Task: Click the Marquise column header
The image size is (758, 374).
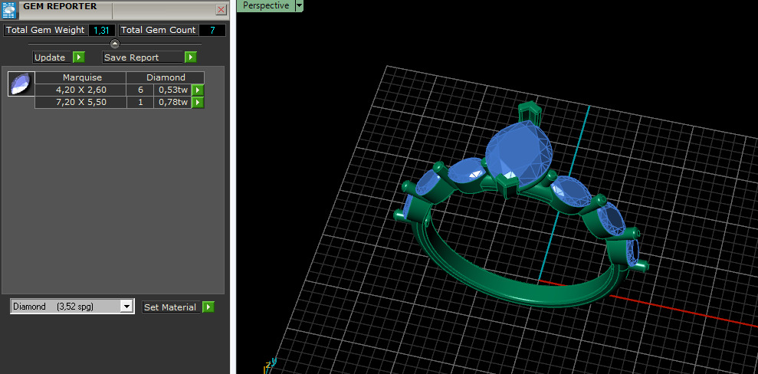Action: 80,77
